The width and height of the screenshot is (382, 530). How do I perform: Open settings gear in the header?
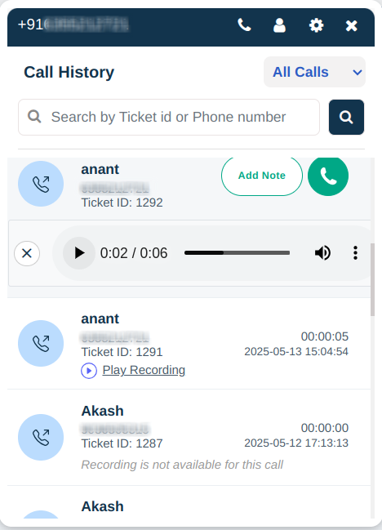(316, 25)
